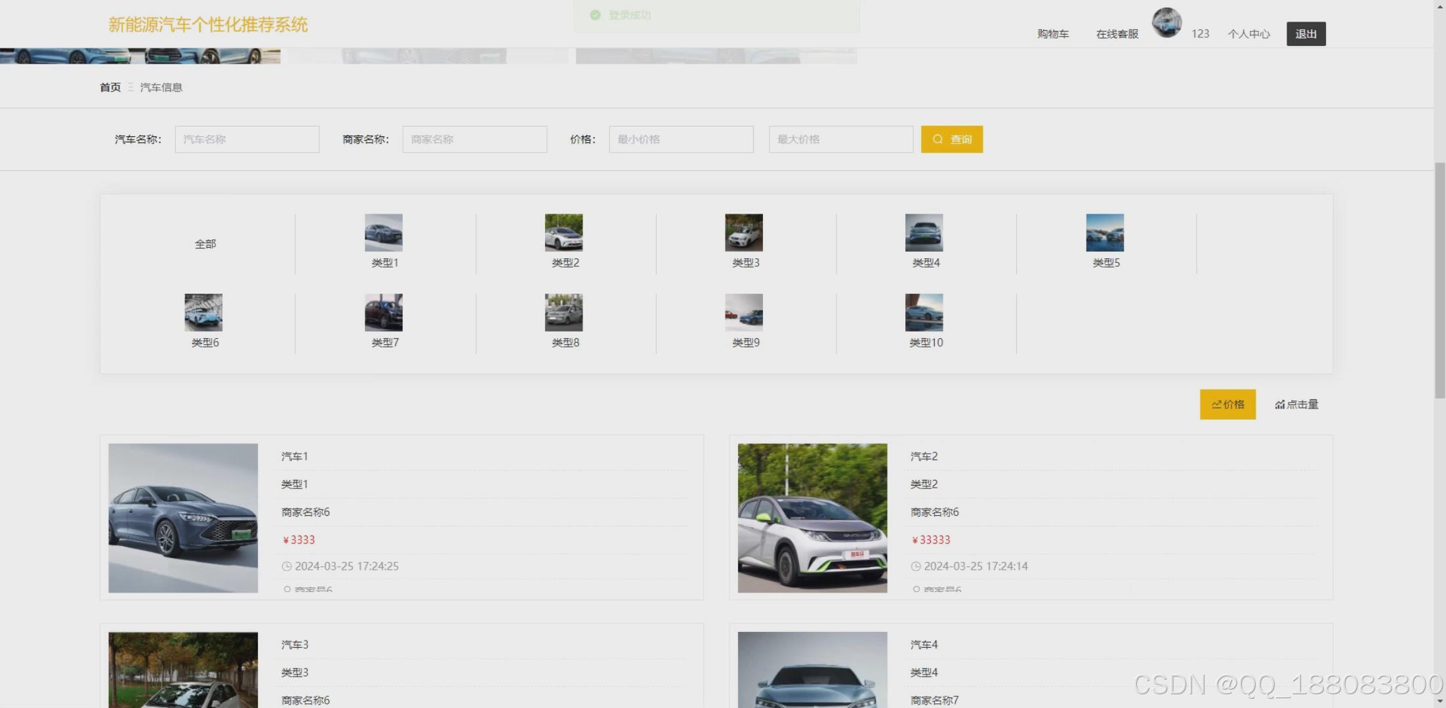Image resolution: width=1446 pixels, height=708 pixels.
Task: Click the 类型3 label in 汽车3 card
Action: pyautogui.click(x=295, y=673)
